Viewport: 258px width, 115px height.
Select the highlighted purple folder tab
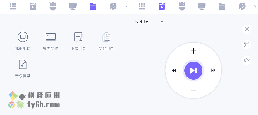(93, 7)
